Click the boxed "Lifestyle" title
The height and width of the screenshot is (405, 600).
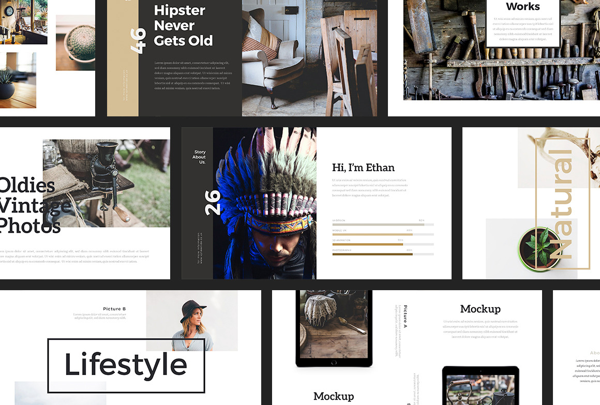pos(126,365)
